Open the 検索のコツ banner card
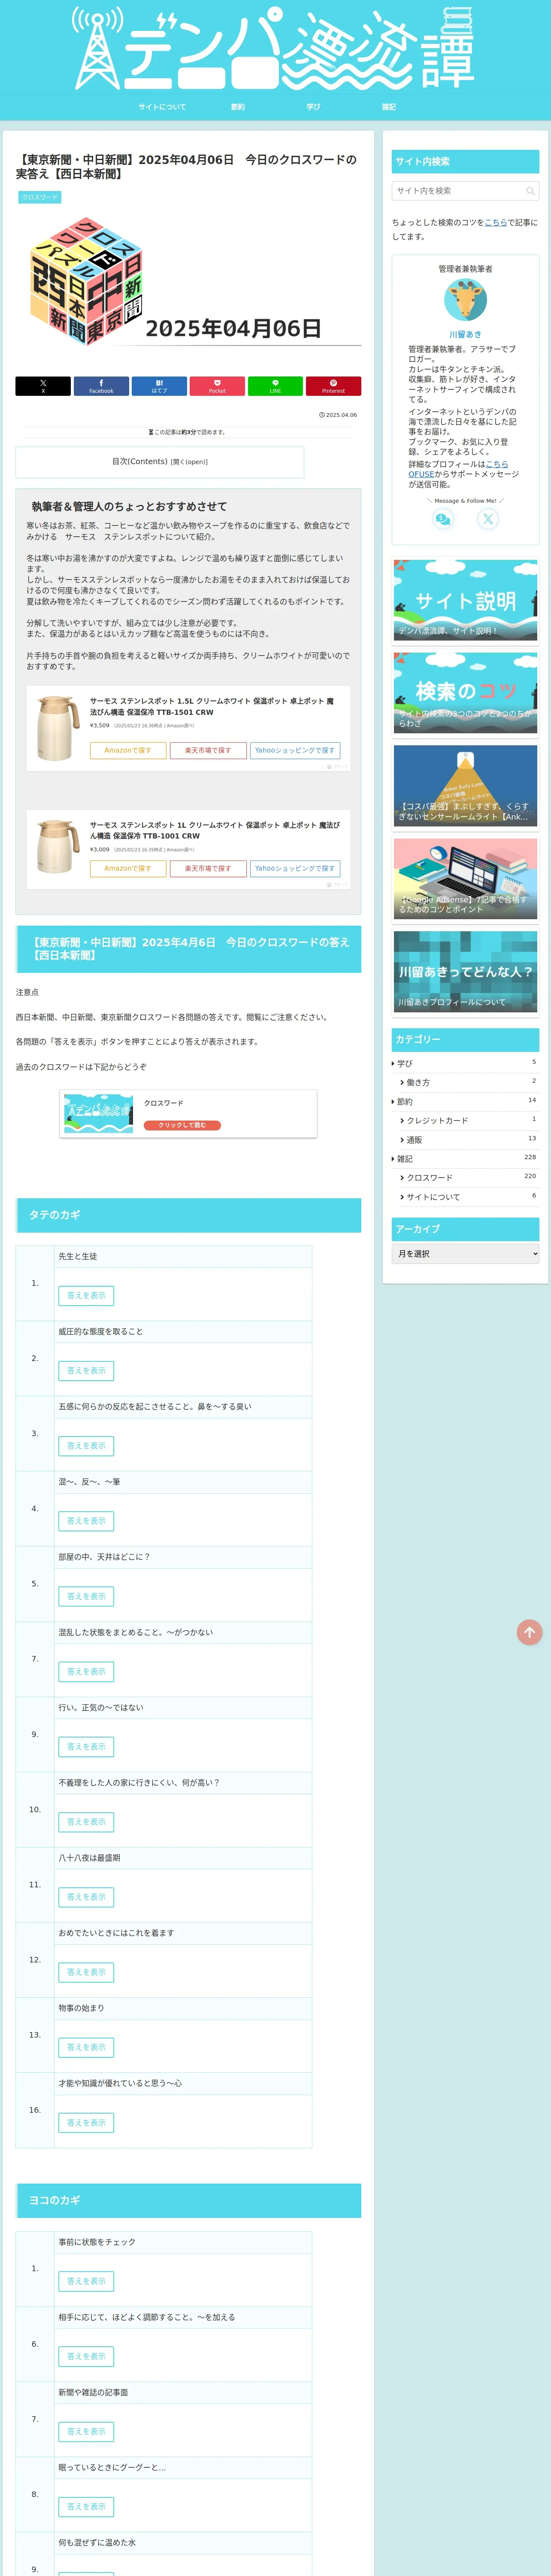Viewport: 551px width, 2576px height. (x=465, y=692)
